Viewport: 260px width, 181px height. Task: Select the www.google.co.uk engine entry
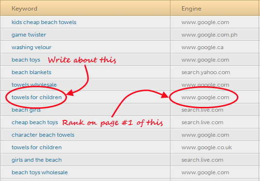tap(207, 147)
